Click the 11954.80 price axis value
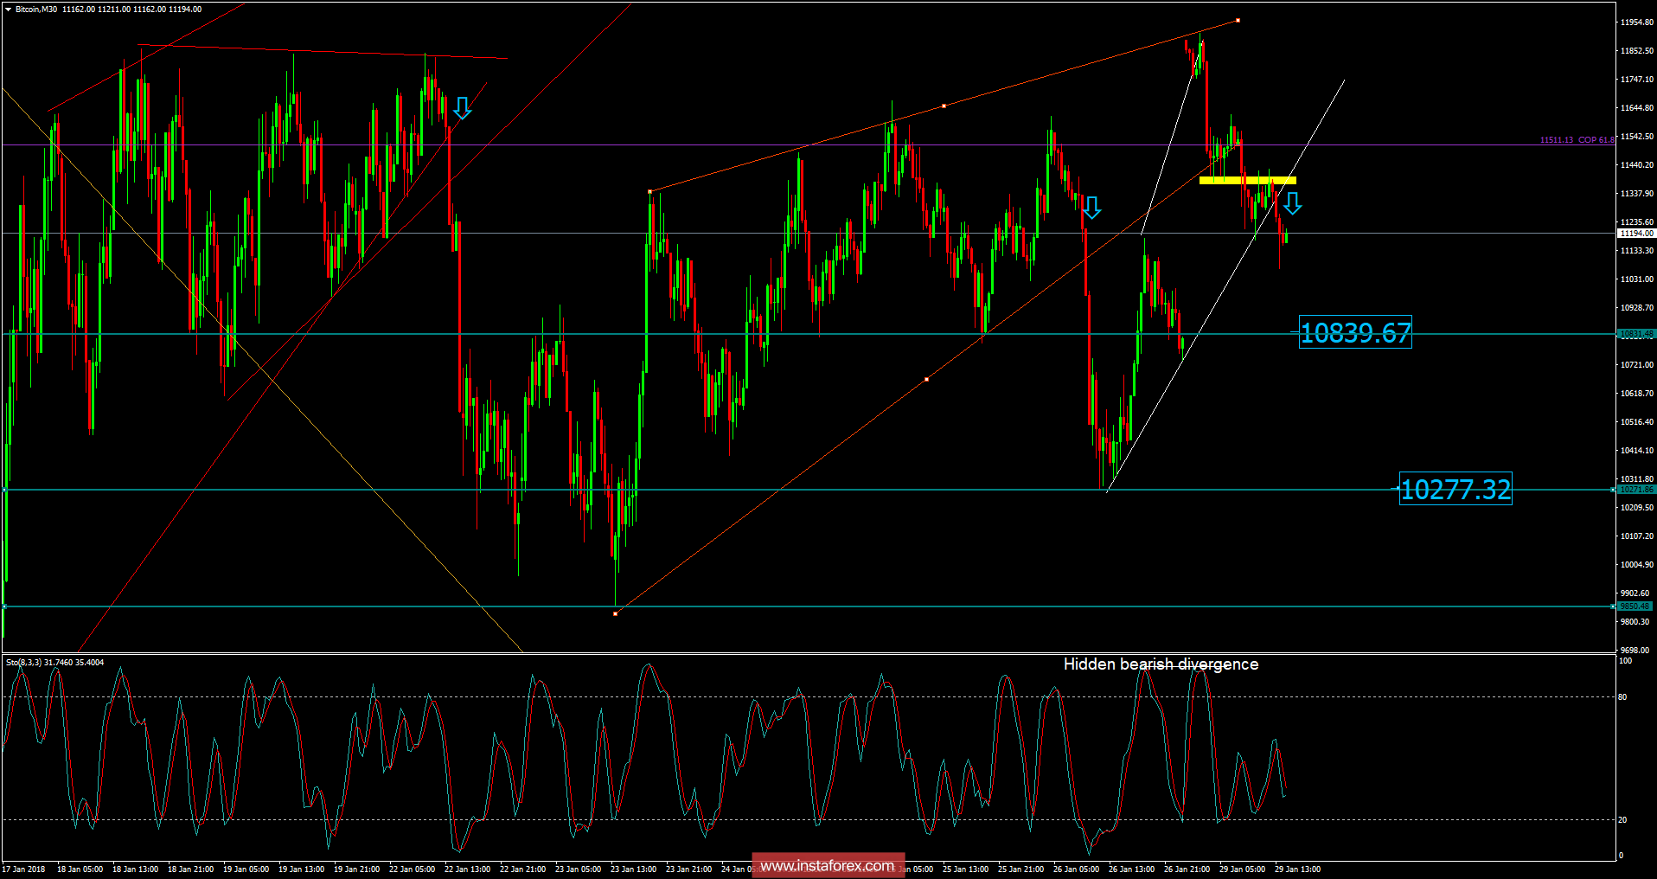The image size is (1657, 879). tap(1636, 22)
